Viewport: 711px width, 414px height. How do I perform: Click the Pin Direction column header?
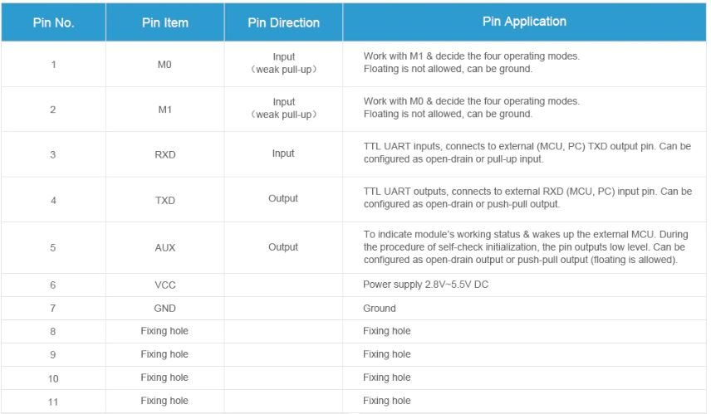coord(283,22)
